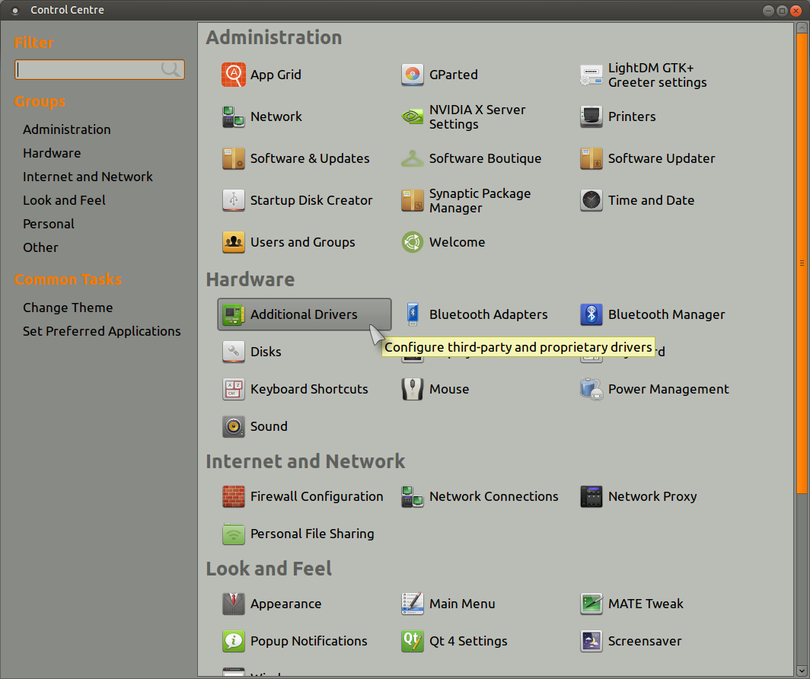Launch the Synaptic Package Manager icon
The image size is (810, 679).
[x=413, y=200]
